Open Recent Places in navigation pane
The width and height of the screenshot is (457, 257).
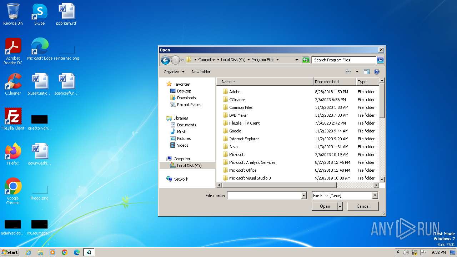[x=189, y=105]
